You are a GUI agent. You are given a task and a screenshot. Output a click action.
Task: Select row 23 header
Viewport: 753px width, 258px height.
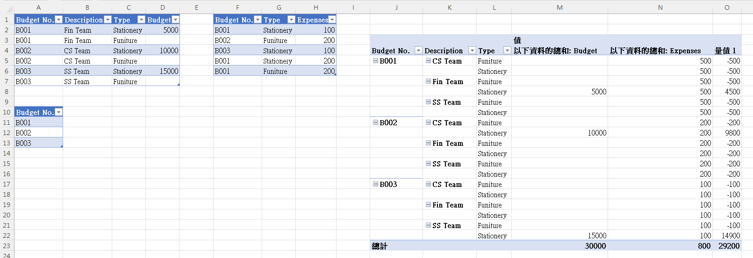coord(7,246)
